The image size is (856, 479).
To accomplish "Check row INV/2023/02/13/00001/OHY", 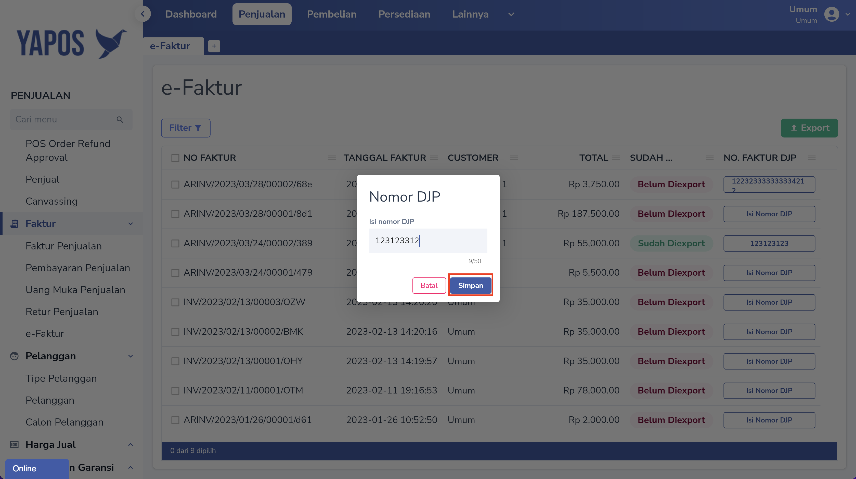I will (x=175, y=361).
